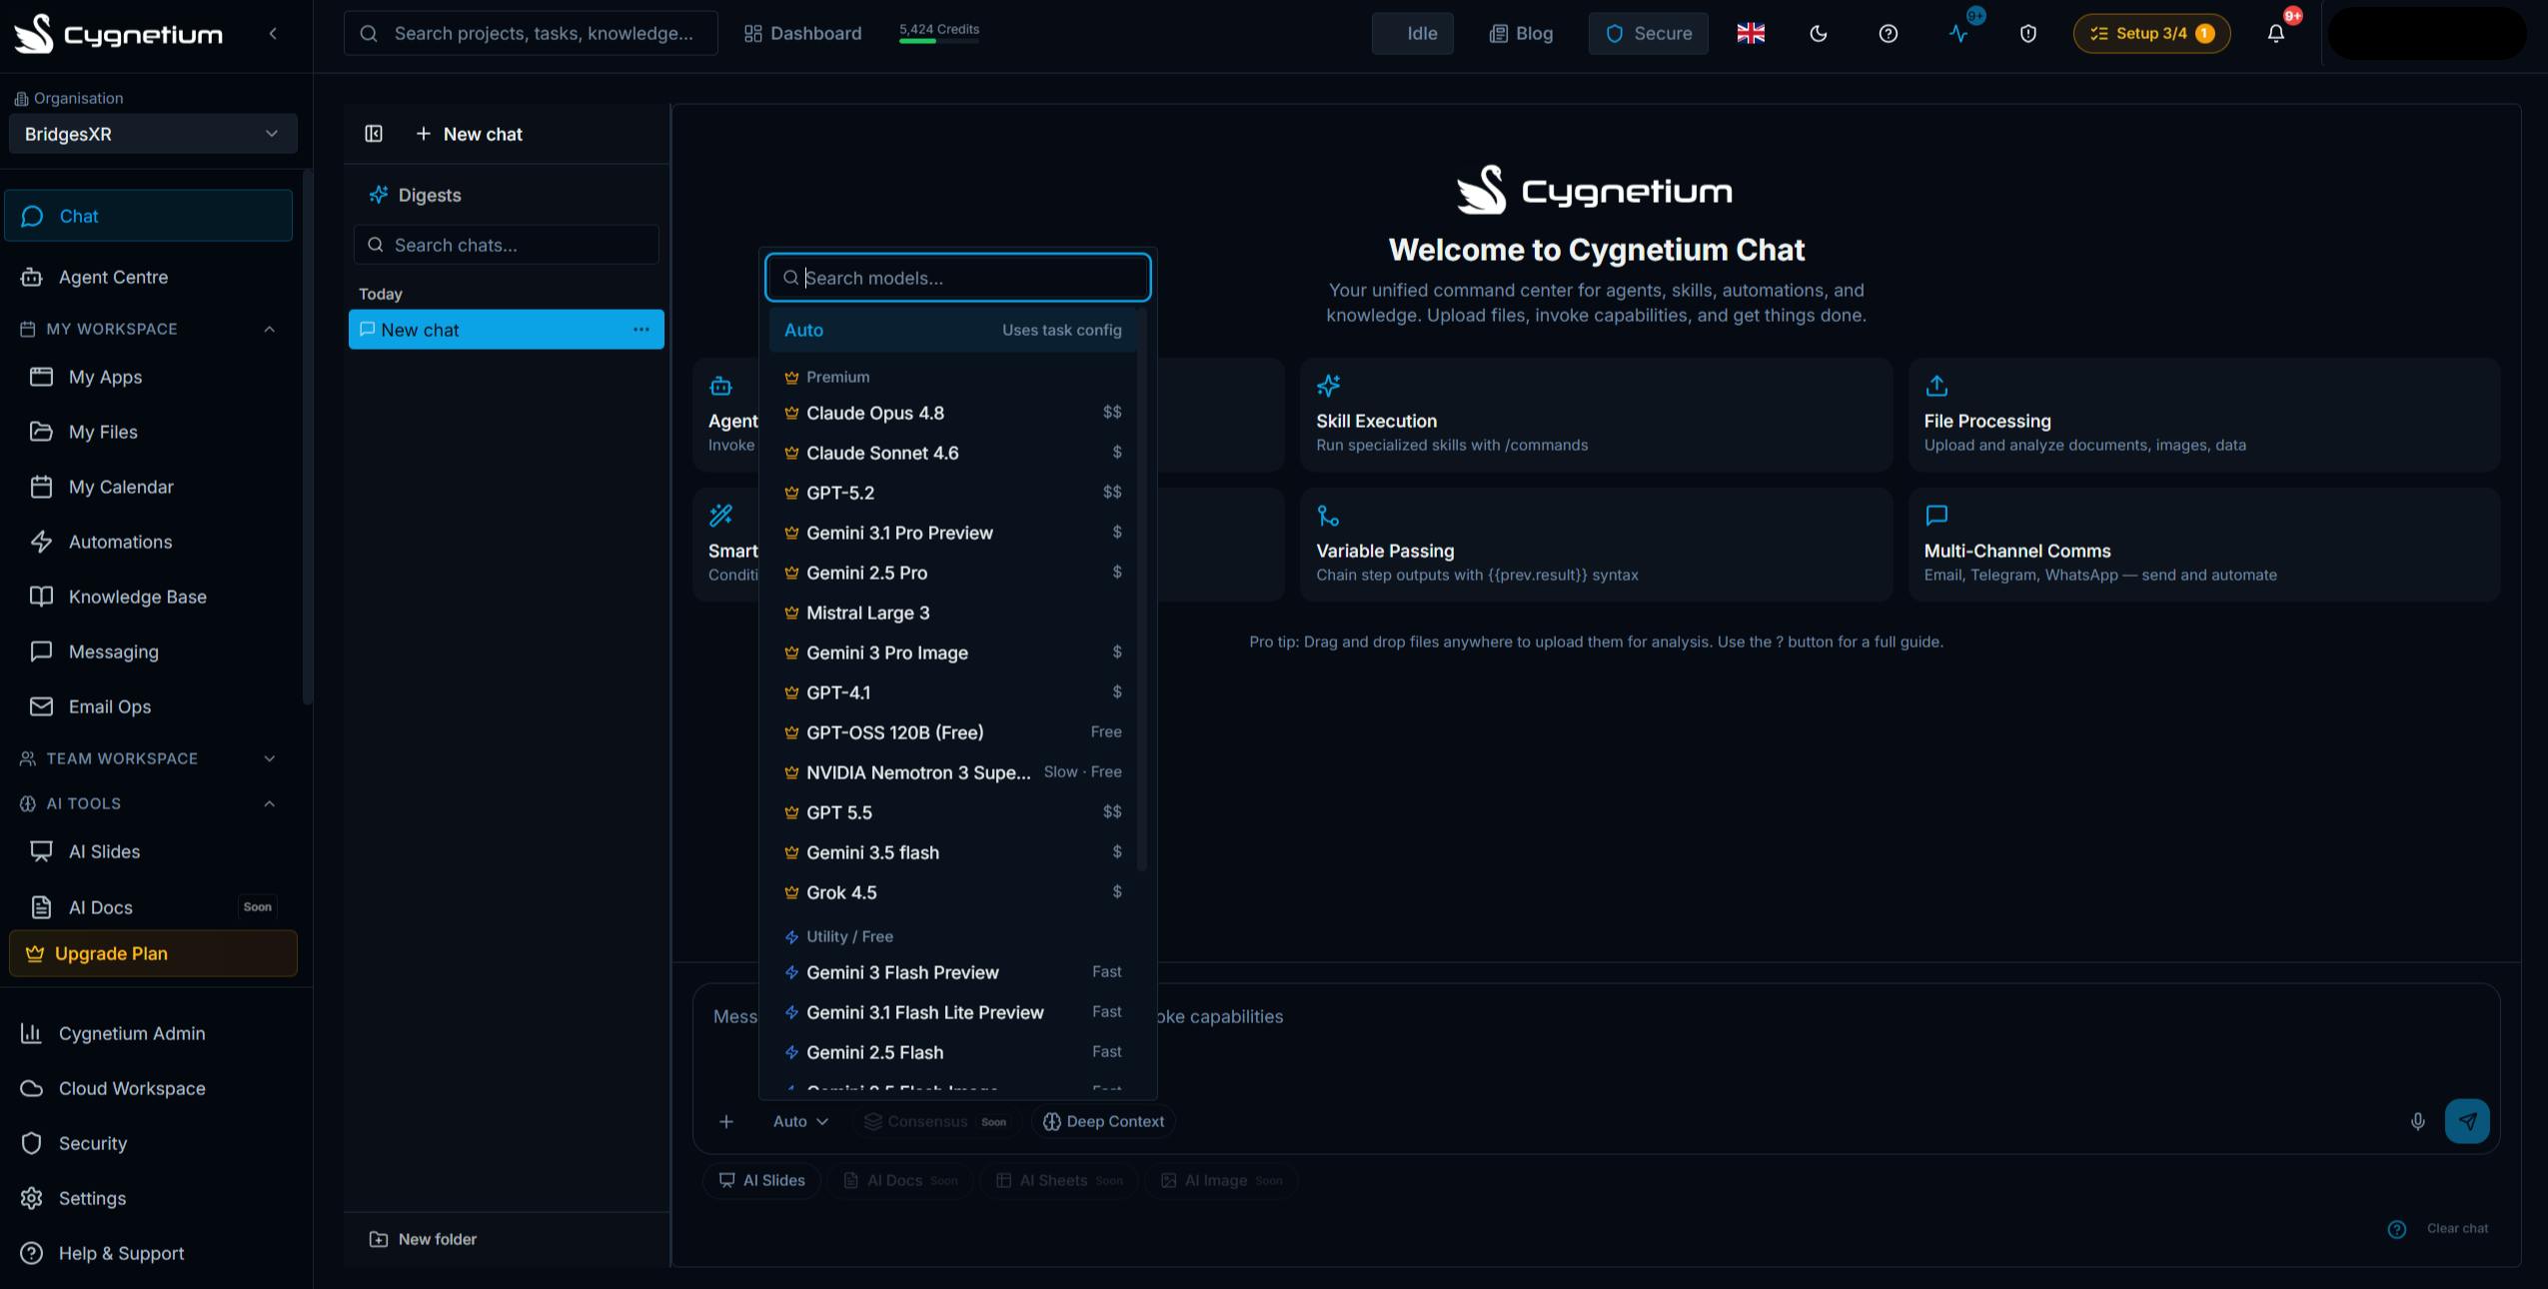Choose Claude Opus 4.8 model
This screenshot has height=1289, width=2548.
[952, 413]
